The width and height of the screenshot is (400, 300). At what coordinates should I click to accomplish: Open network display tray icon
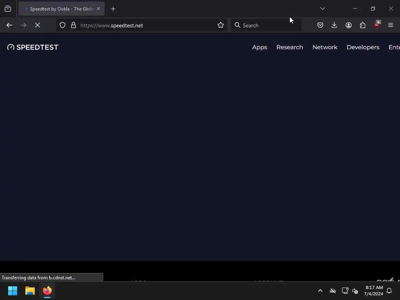(x=345, y=291)
